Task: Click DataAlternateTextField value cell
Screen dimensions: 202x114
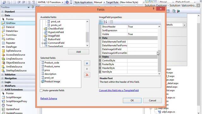Action: (x=142, y=42)
